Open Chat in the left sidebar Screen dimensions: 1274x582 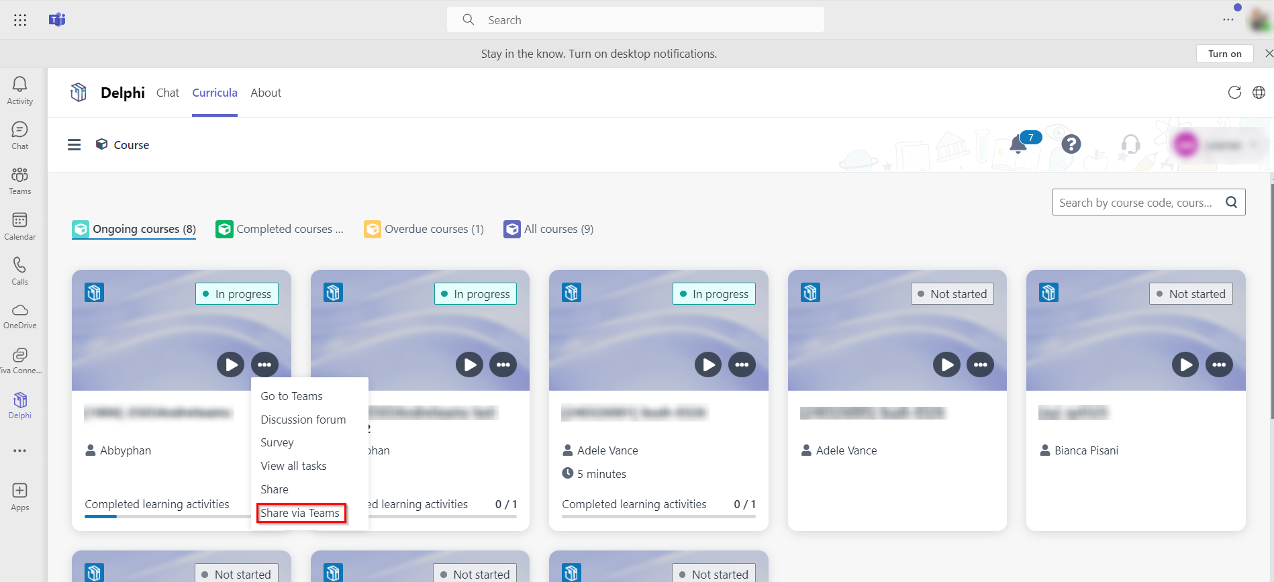point(20,136)
